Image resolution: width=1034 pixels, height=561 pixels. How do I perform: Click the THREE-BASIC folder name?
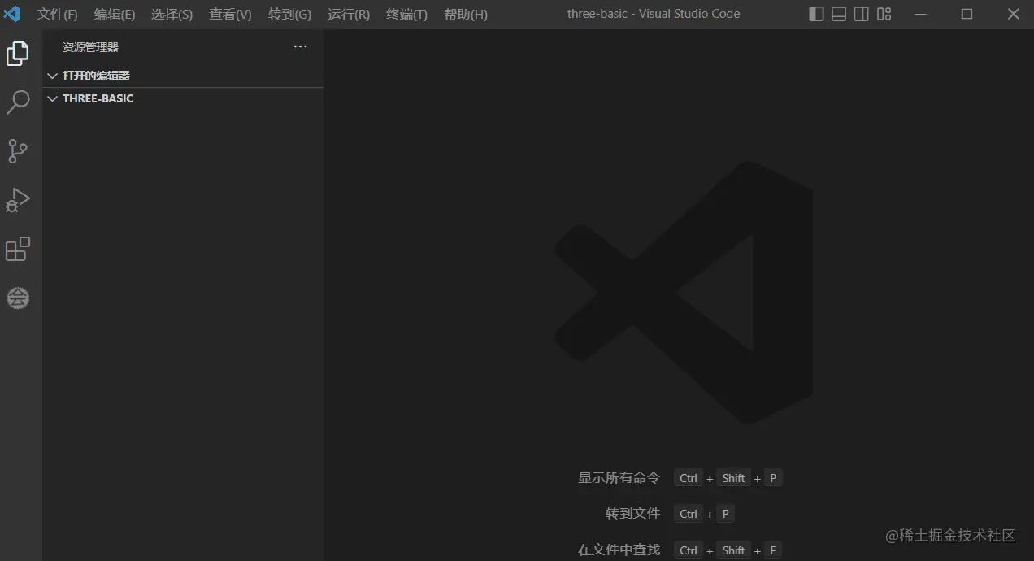(98, 98)
